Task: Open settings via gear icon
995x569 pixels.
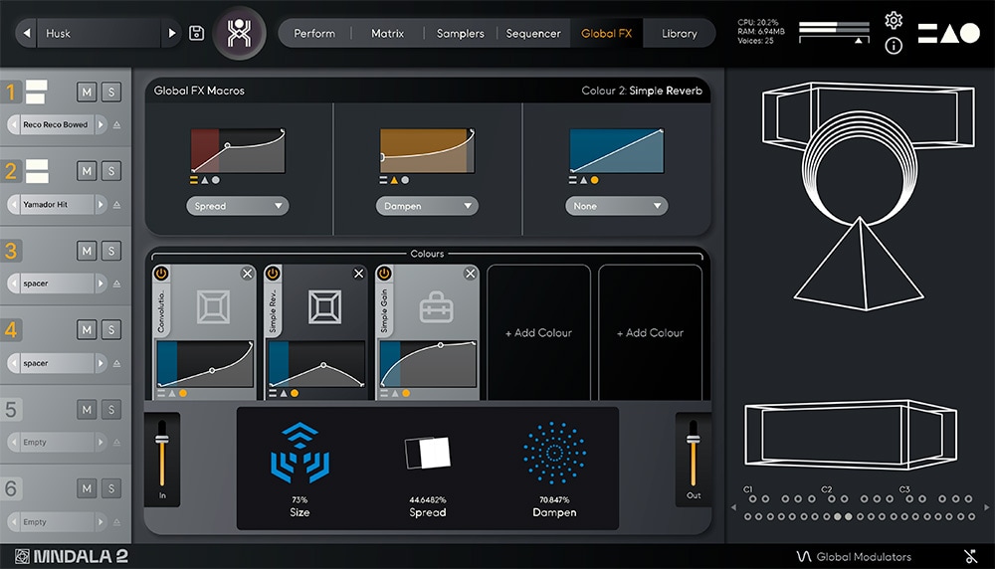Action: [894, 20]
